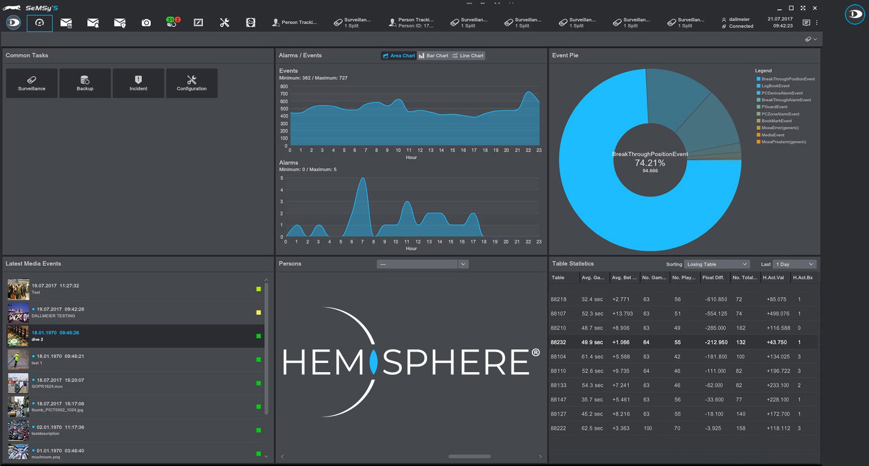Open the envelope with bell icon
Screen dimensions: 869x466
(x=93, y=23)
